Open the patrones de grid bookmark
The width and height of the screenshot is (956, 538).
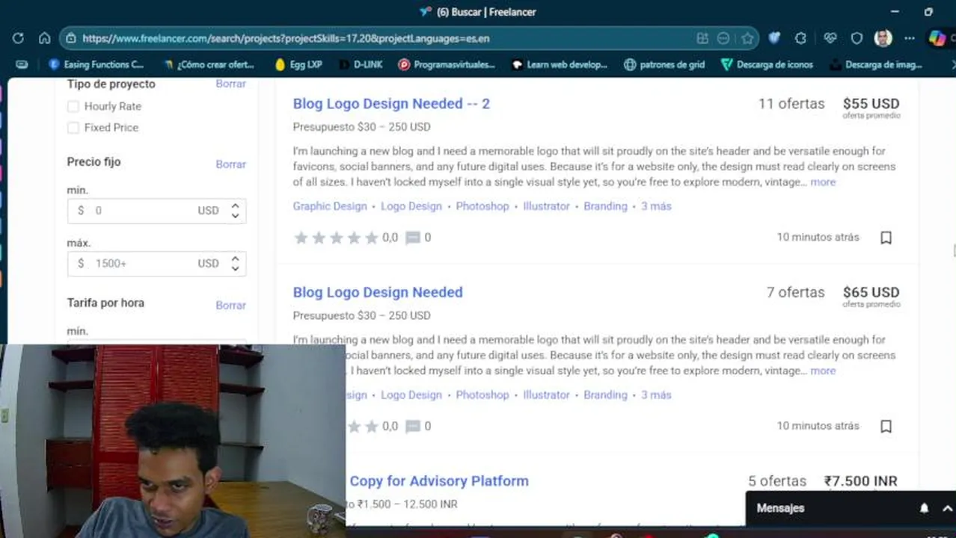pos(664,64)
